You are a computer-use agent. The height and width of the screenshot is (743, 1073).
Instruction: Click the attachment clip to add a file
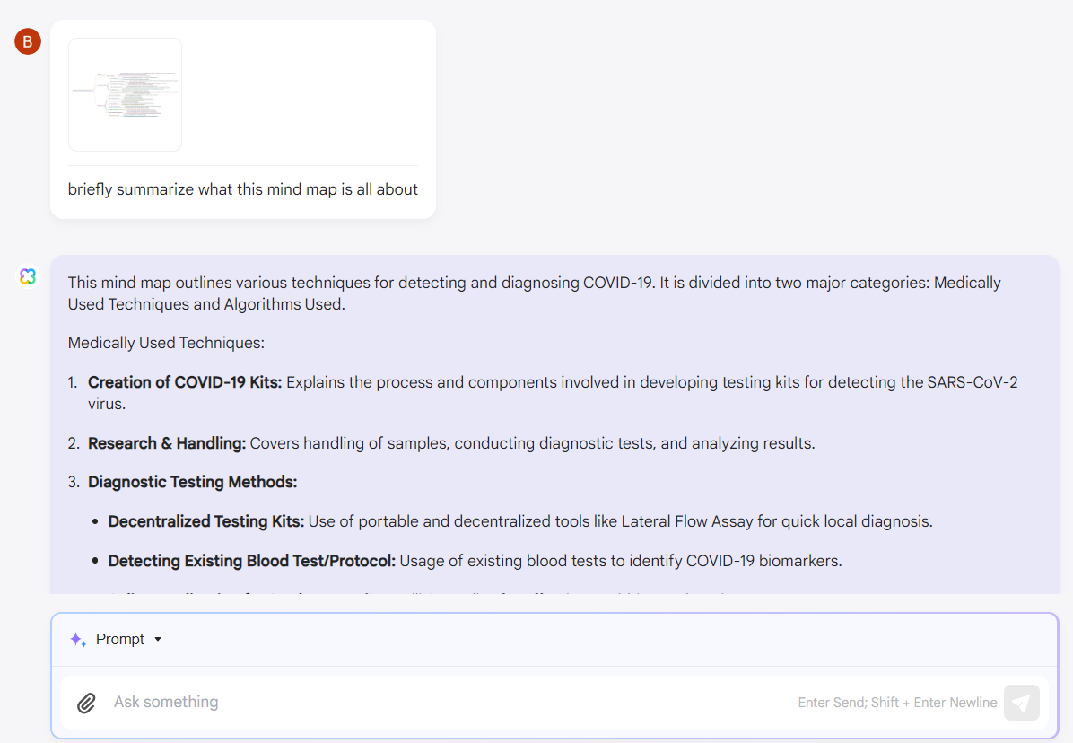(x=86, y=703)
